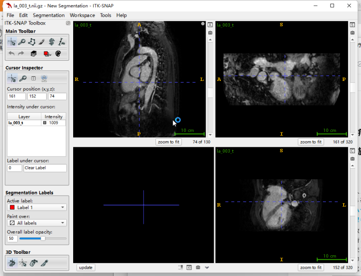Click axial slice scrollbar up arrow
Screen dimensions: 361x276
210,40
